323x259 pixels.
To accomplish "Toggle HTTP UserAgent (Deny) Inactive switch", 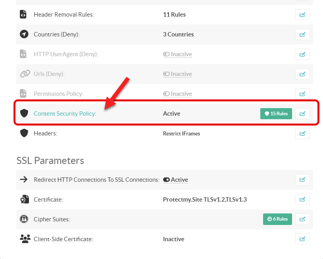I will (x=167, y=54).
